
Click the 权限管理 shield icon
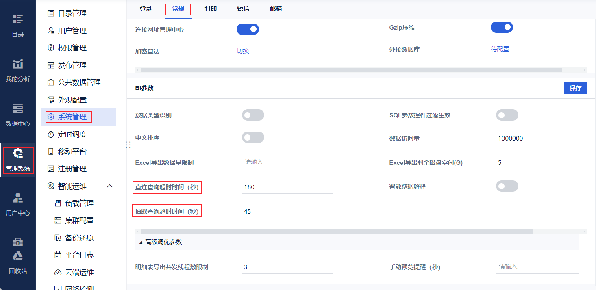click(x=51, y=48)
